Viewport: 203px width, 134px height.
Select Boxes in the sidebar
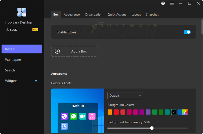(x=22, y=49)
